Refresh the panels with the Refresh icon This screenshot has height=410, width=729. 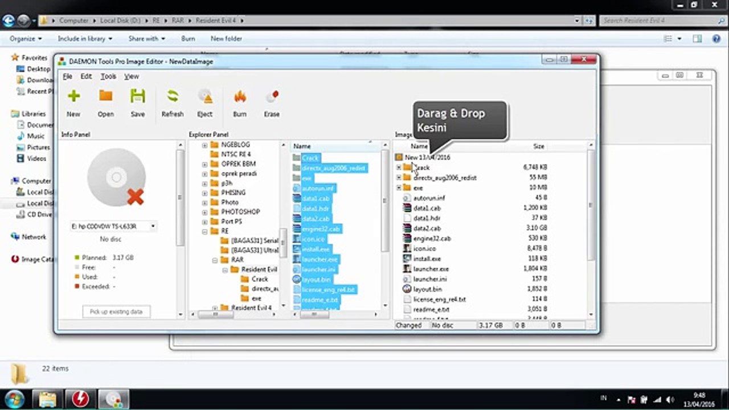(x=173, y=96)
